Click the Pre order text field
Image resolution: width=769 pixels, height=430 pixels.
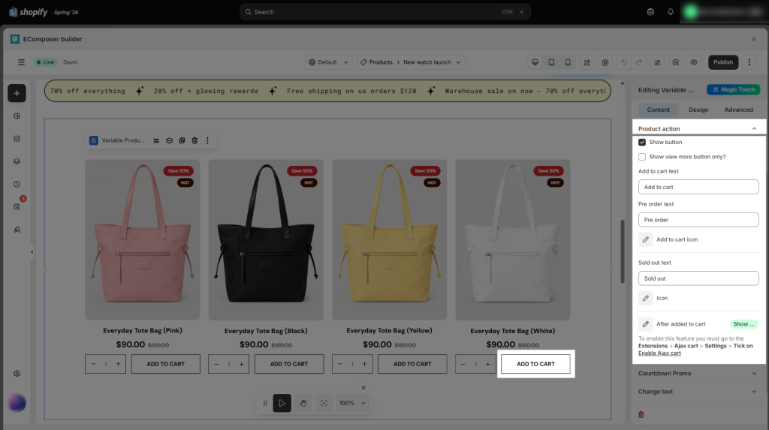[698, 220]
